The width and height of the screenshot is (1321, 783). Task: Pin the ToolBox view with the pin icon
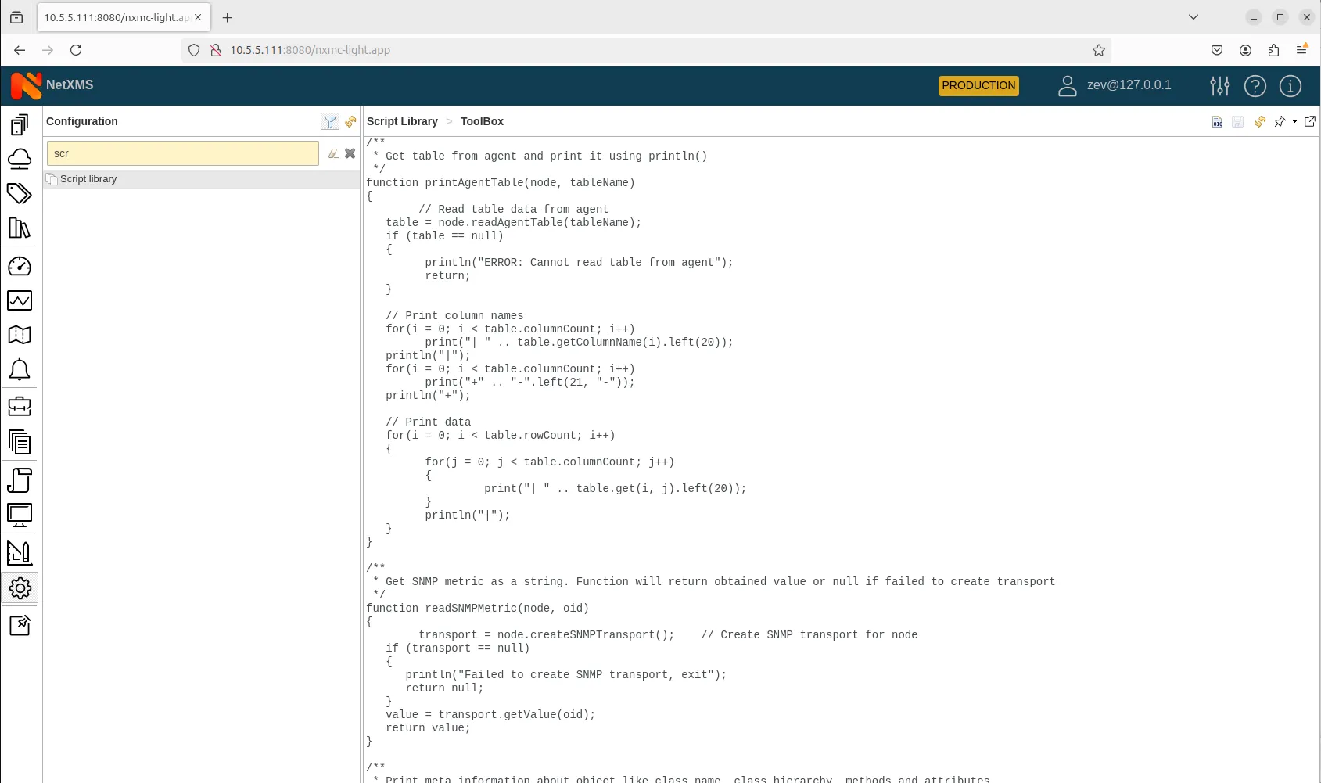(x=1280, y=121)
